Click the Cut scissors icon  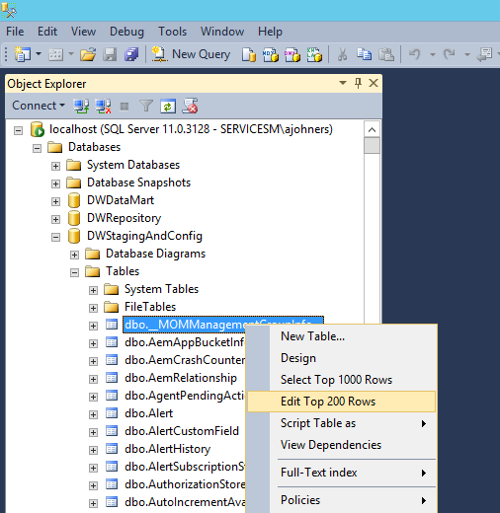[342, 54]
